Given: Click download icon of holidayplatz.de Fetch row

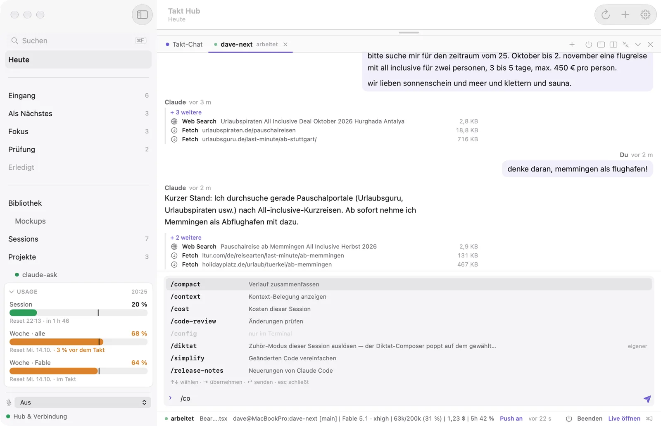Looking at the screenshot, I should (174, 264).
